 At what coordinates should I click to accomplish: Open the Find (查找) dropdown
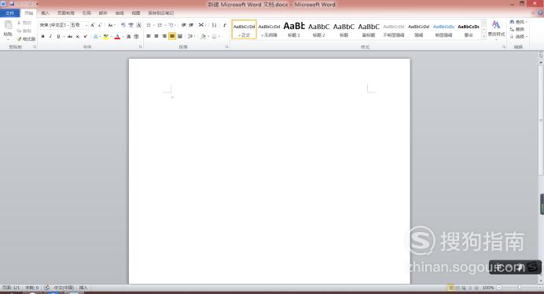[x=519, y=22]
